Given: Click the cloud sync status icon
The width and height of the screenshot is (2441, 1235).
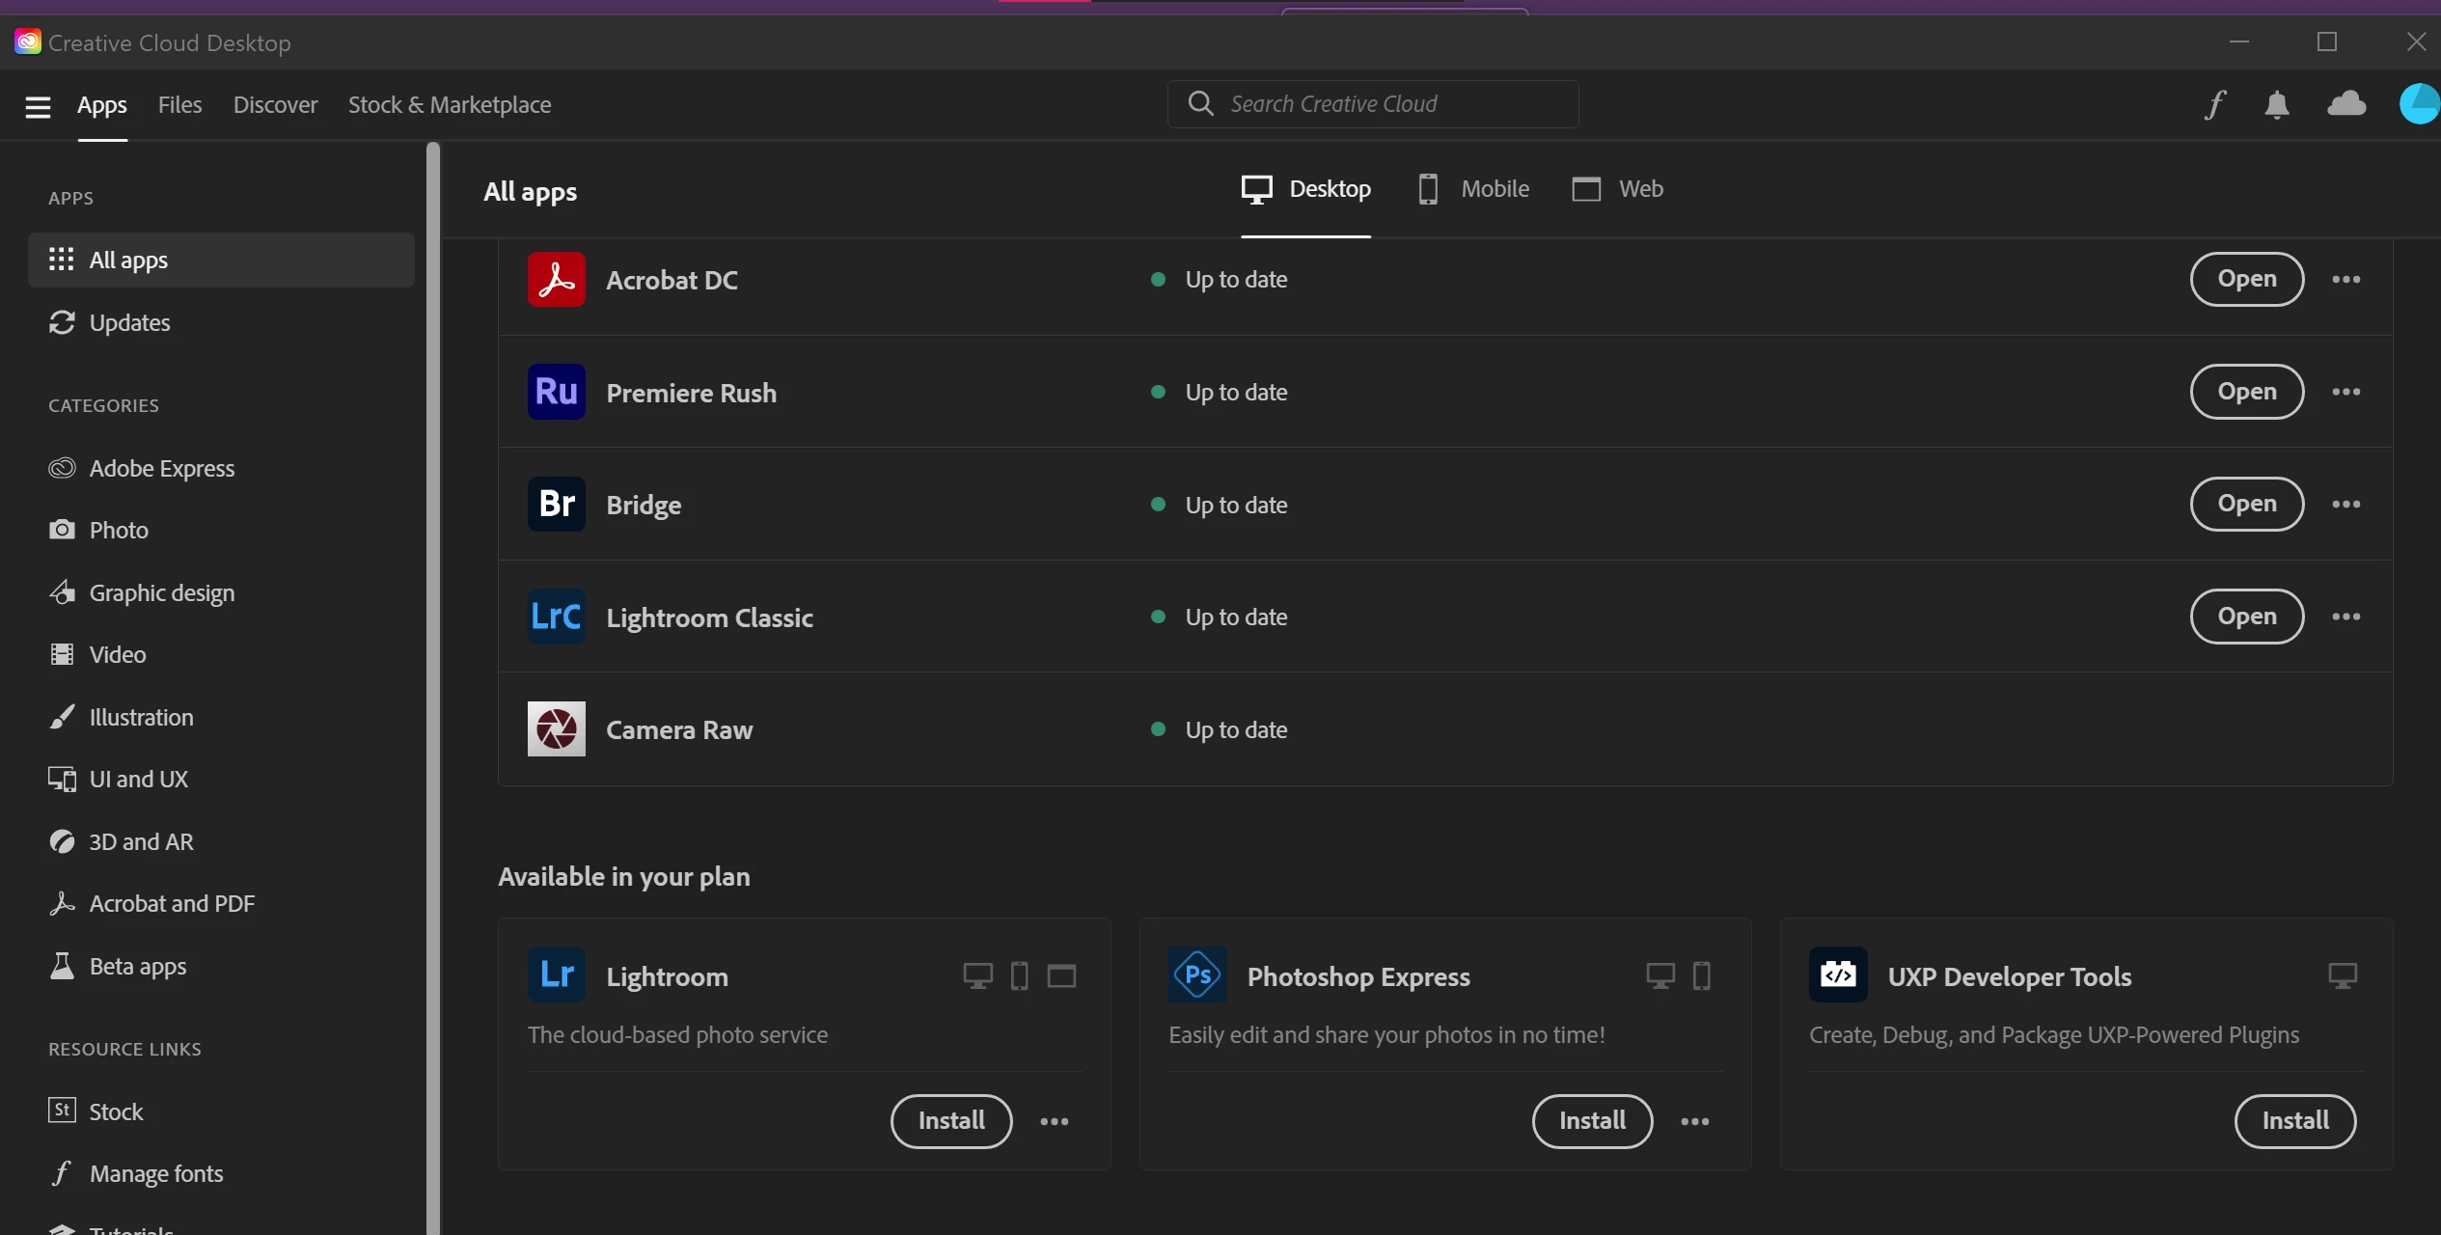Looking at the screenshot, I should click(2346, 103).
